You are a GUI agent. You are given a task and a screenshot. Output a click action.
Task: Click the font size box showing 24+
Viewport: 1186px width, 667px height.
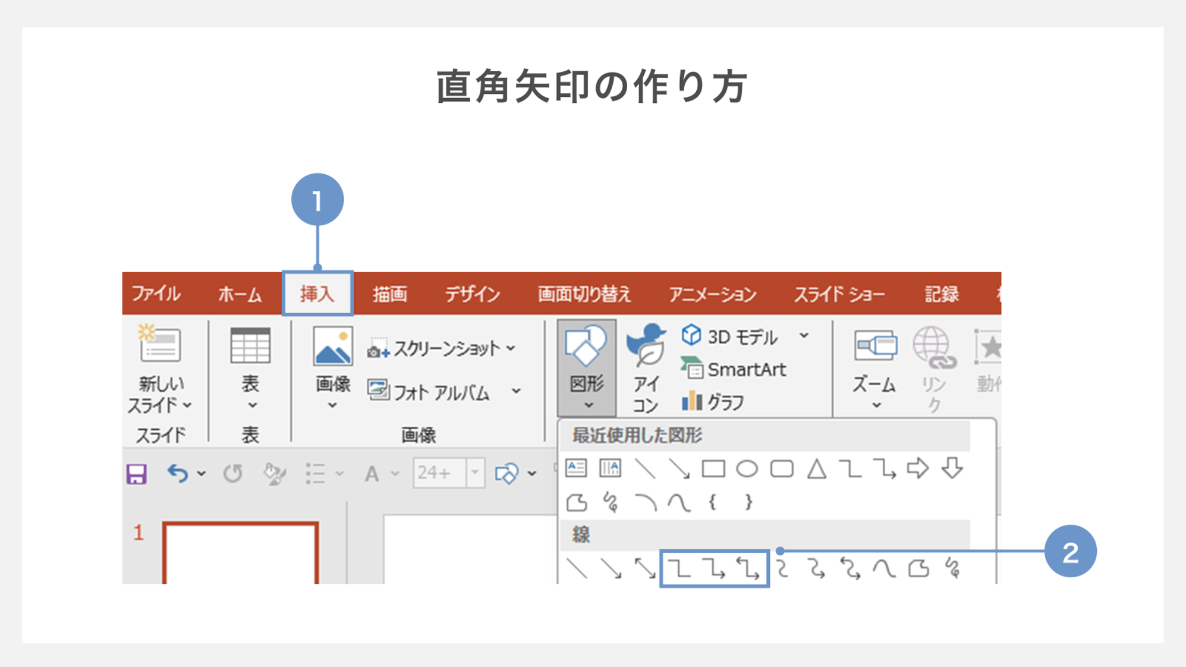tap(439, 473)
